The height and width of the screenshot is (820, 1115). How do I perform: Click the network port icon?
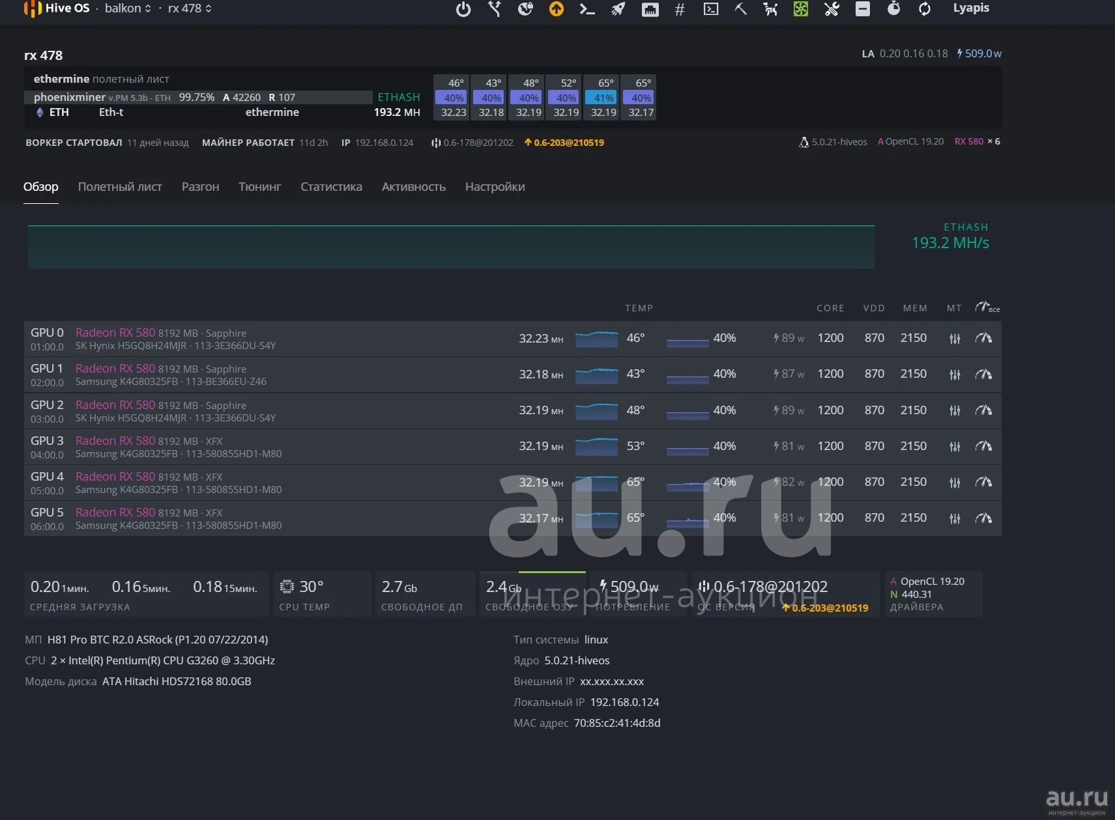[x=650, y=9]
